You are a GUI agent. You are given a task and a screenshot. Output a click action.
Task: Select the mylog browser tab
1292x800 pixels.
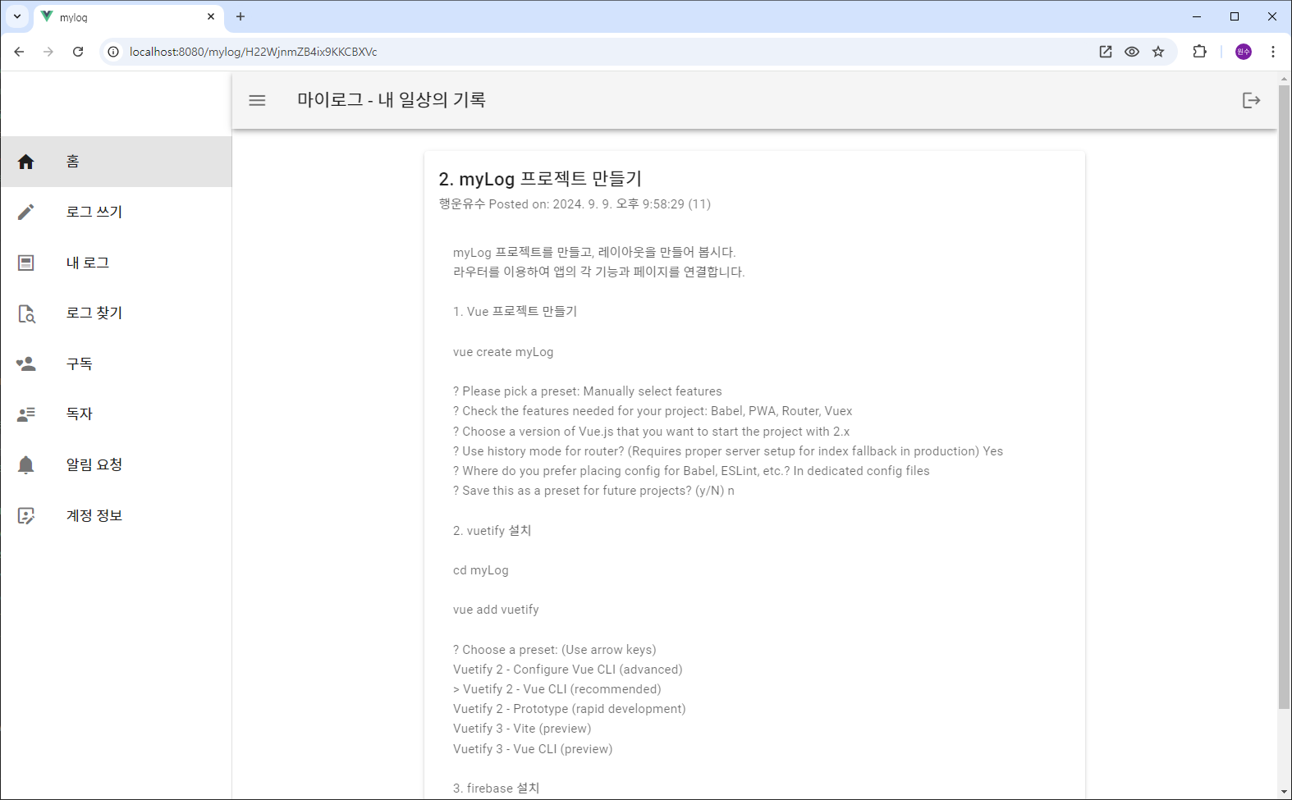pyautogui.click(x=129, y=17)
